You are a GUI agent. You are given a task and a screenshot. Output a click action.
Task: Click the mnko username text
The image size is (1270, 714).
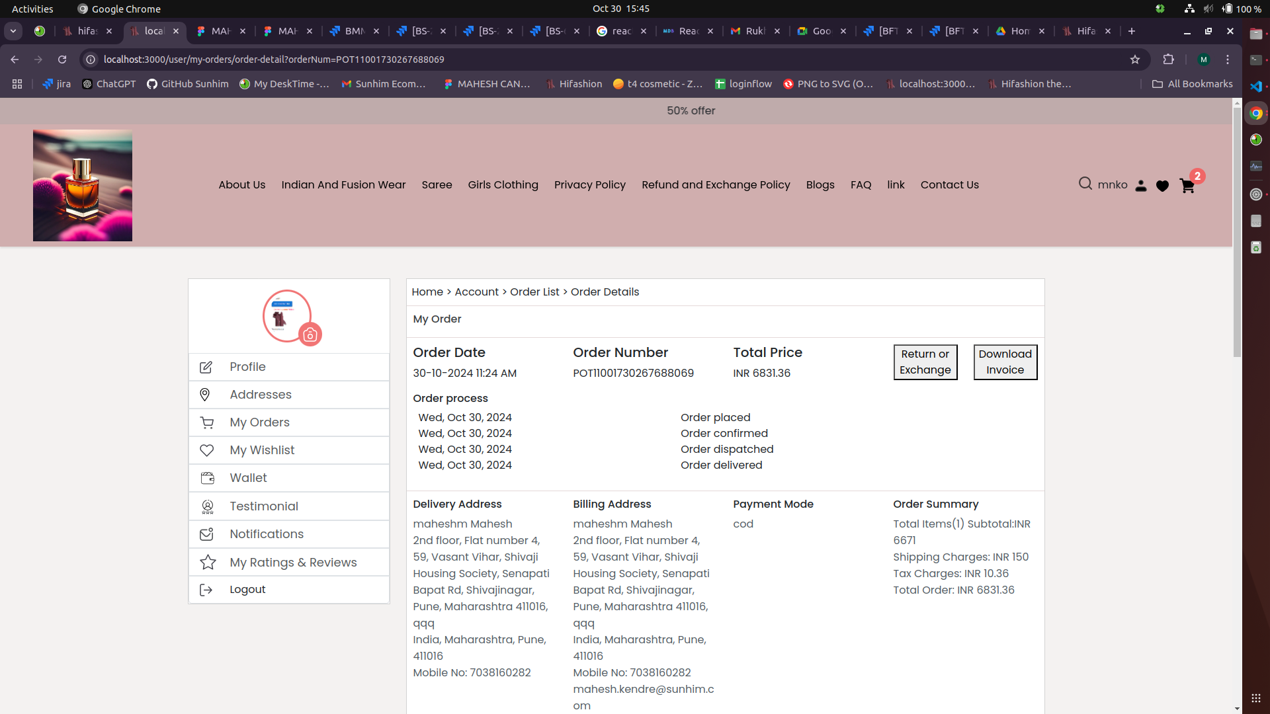click(x=1113, y=185)
